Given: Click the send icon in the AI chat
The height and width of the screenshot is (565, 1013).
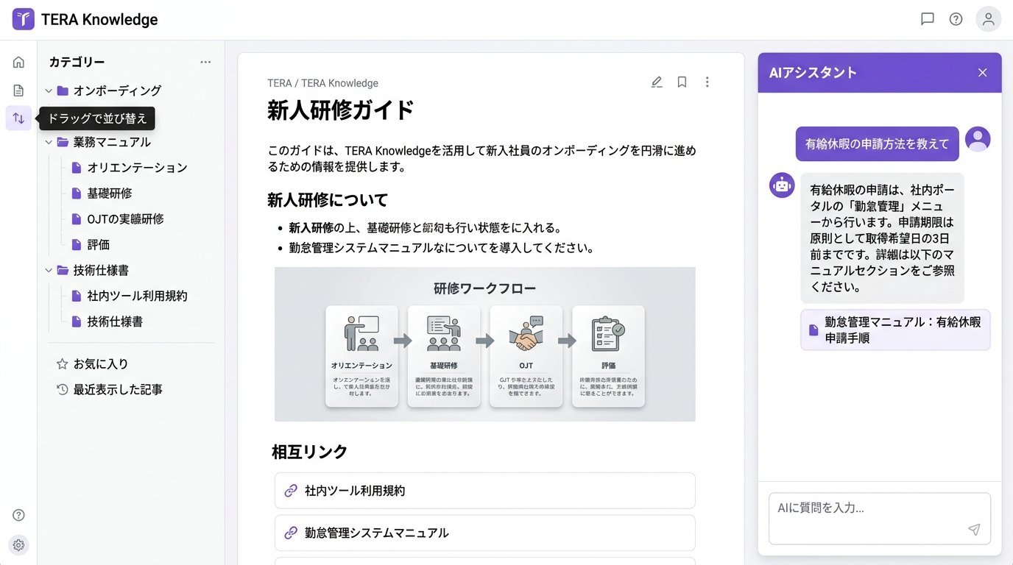Looking at the screenshot, I should point(973,529).
